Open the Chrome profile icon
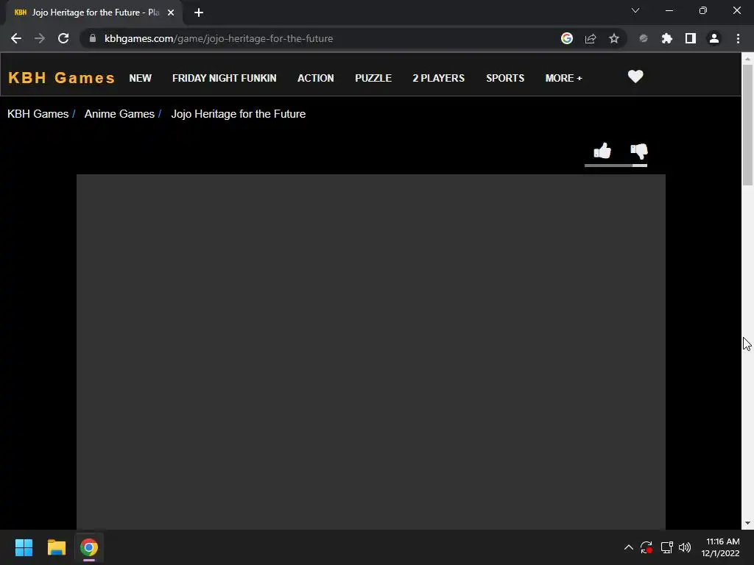 714,38
